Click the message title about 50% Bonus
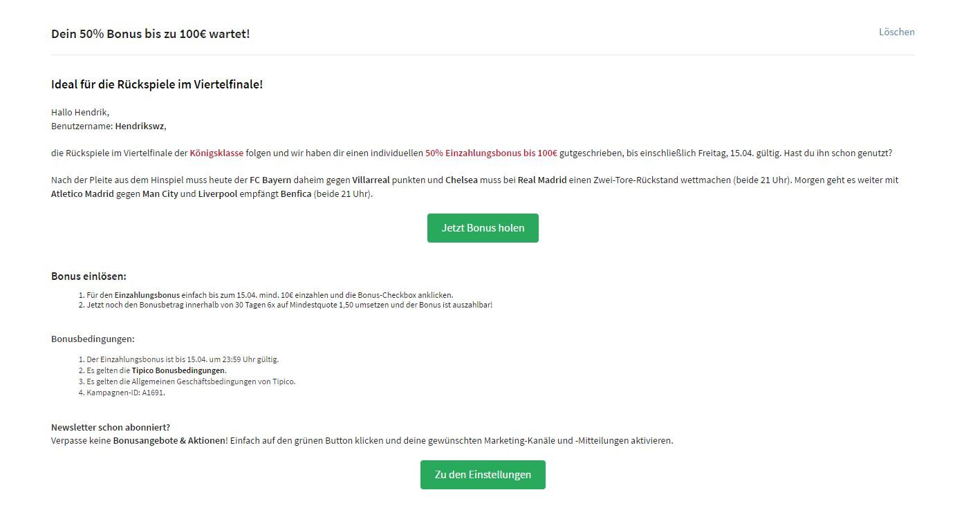 pyautogui.click(x=151, y=34)
